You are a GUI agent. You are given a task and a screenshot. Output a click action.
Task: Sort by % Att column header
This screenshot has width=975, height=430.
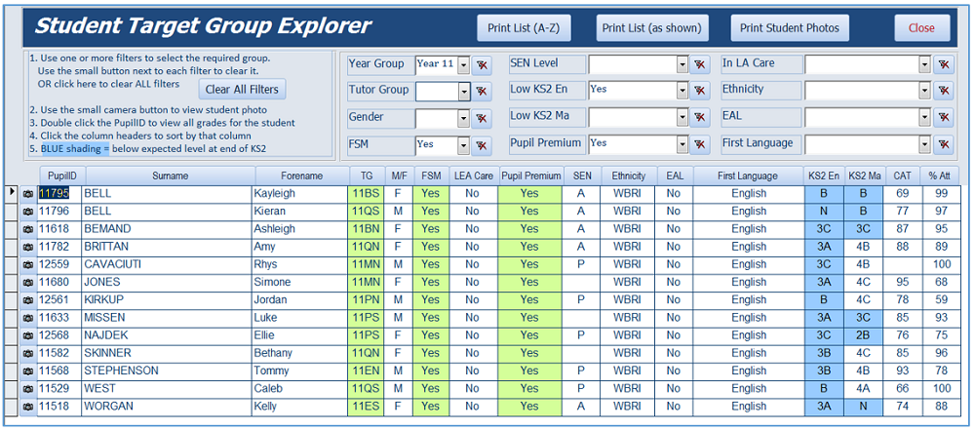coord(942,176)
